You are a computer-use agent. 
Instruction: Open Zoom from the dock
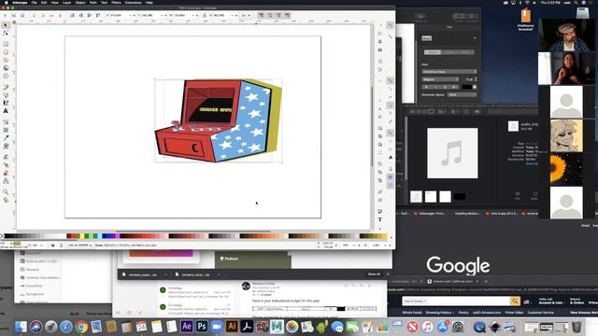tap(217, 327)
